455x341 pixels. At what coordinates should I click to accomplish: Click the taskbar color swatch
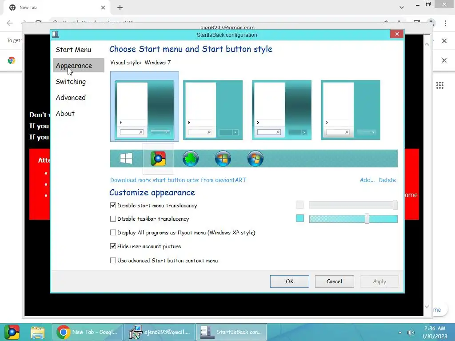tap(300, 218)
